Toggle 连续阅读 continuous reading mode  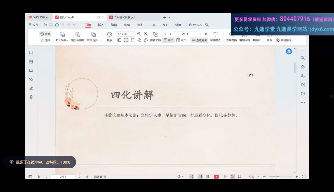[x=199, y=40]
